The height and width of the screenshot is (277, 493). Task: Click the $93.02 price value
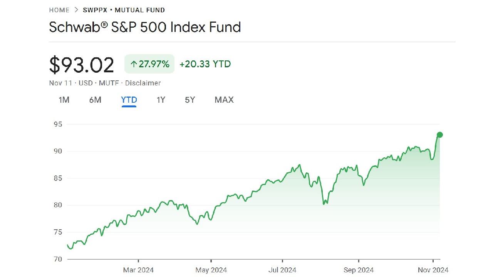tap(82, 65)
